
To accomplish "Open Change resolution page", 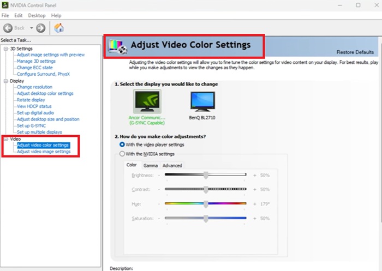I will (x=34, y=87).
